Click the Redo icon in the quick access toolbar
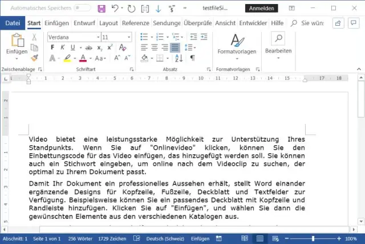The height and width of the screenshot is (244, 365). click(x=132, y=9)
